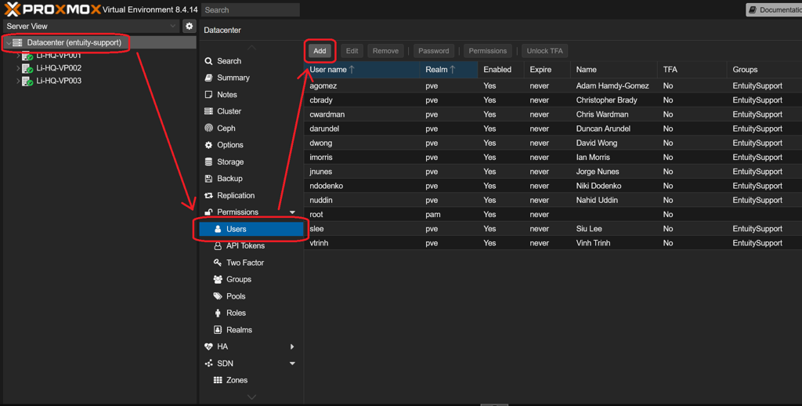Click the Options gear icon
Screen dimensions: 802x406
pyautogui.click(x=208, y=145)
